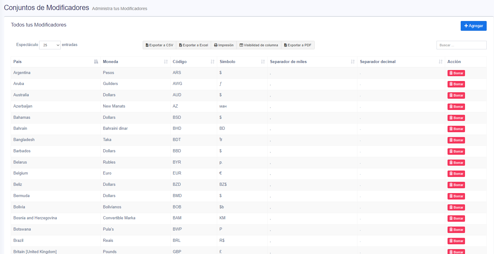Image resolution: width=494 pixels, height=254 pixels.
Task: Click Exportar a Excel button
Action: coord(193,45)
